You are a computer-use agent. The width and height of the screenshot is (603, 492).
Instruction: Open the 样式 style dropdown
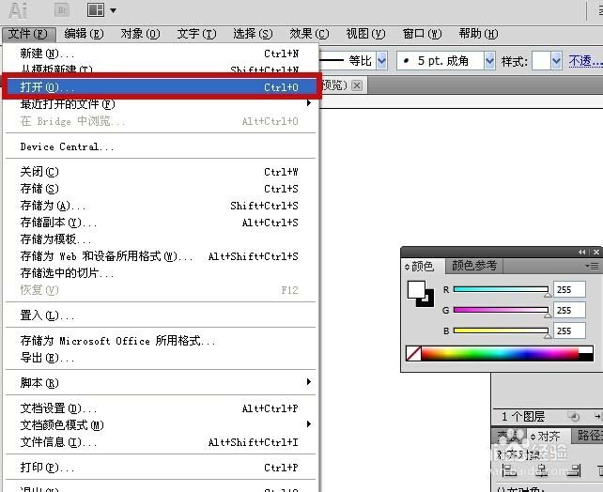(556, 61)
